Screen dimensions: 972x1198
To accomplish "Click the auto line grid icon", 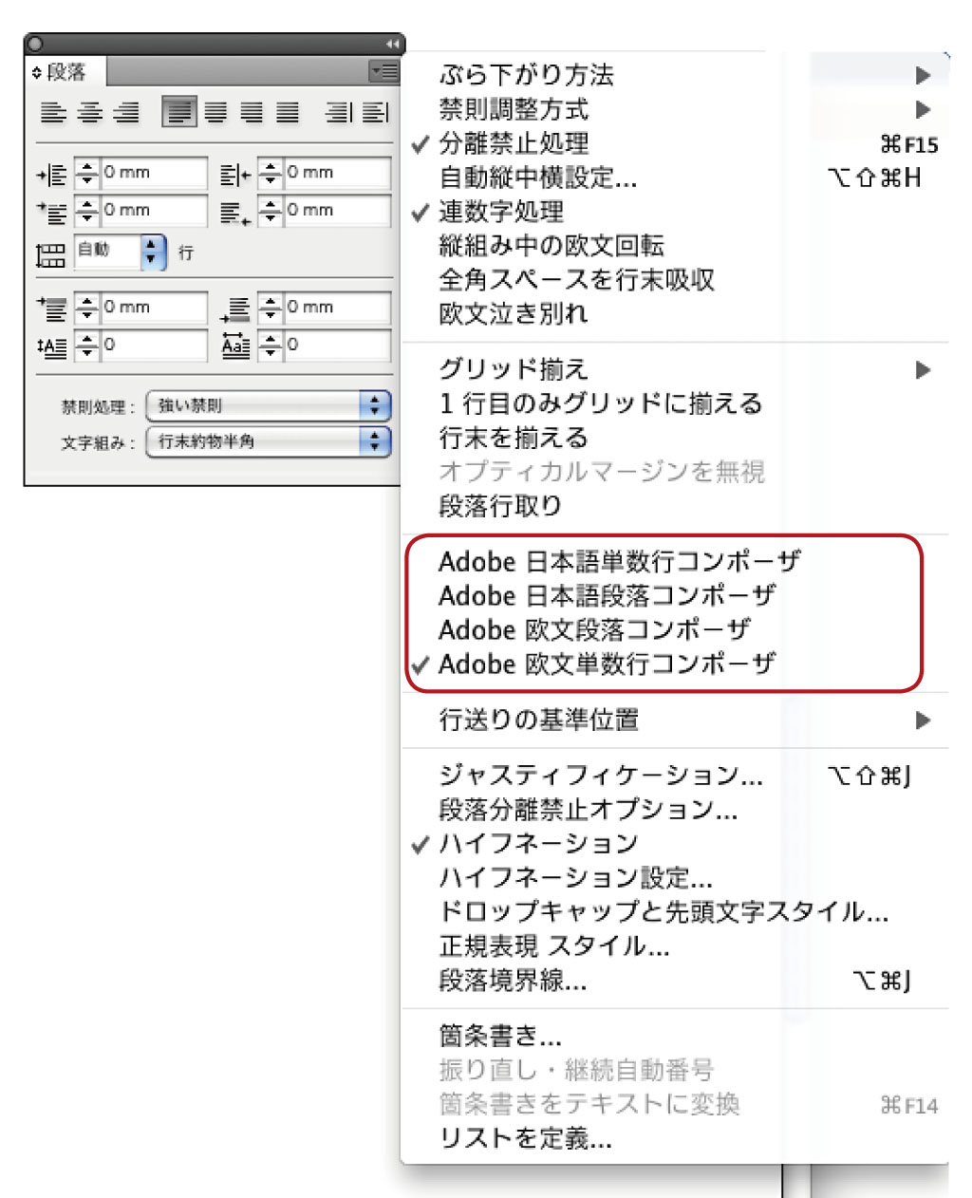I will click(x=50, y=254).
